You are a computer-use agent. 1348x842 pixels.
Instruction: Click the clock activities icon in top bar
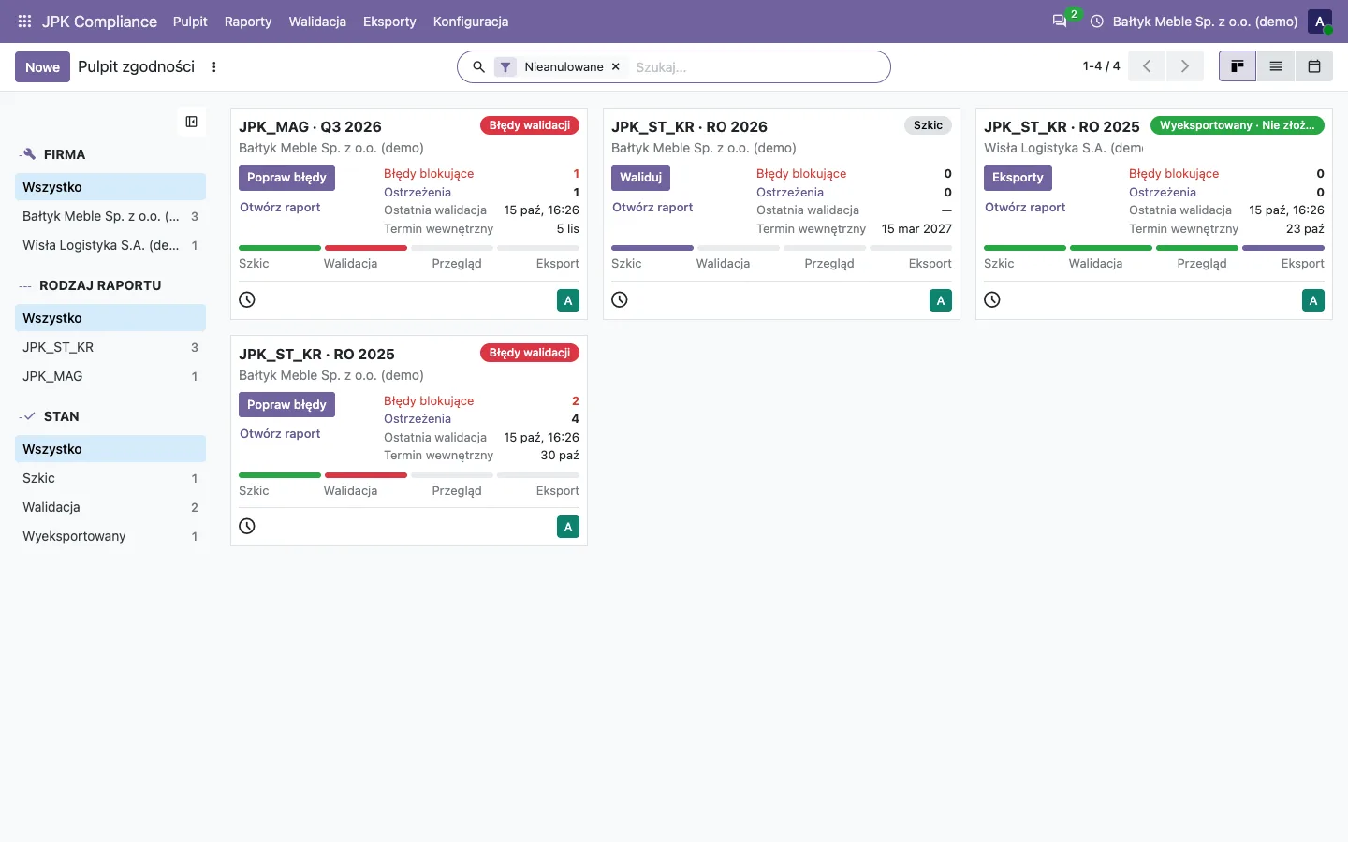[x=1097, y=22]
